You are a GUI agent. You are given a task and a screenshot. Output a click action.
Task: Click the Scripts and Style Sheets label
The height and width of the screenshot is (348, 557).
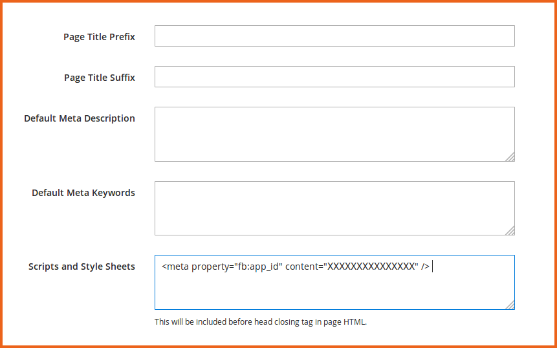click(82, 266)
